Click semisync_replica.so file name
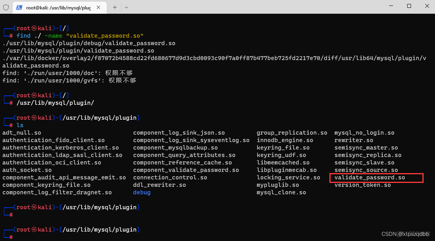435x241 pixels. pos(368,155)
